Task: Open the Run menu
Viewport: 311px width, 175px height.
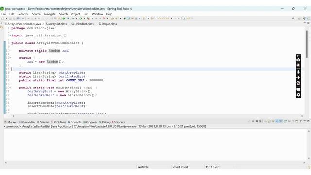Action: coord(86,14)
